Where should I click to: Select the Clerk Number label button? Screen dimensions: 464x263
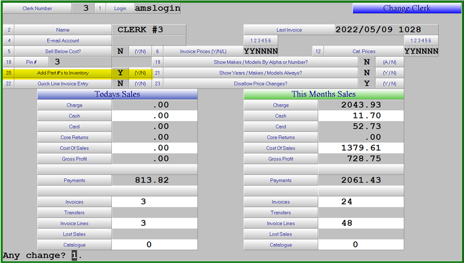37,8
